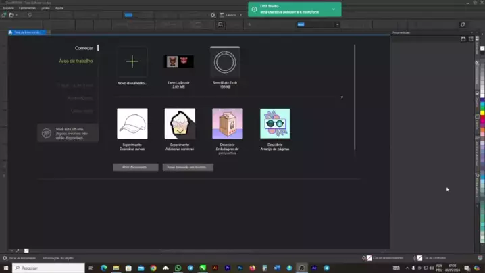
Task: Open the options gear icon beside Launch
Action: (x=213, y=15)
